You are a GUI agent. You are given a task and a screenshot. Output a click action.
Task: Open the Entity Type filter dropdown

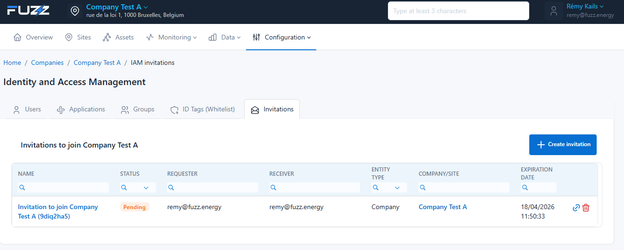(x=389, y=187)
